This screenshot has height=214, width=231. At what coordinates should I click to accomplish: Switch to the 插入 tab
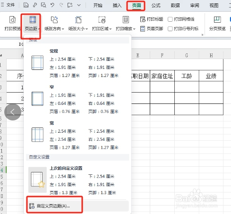pos(117,6)
